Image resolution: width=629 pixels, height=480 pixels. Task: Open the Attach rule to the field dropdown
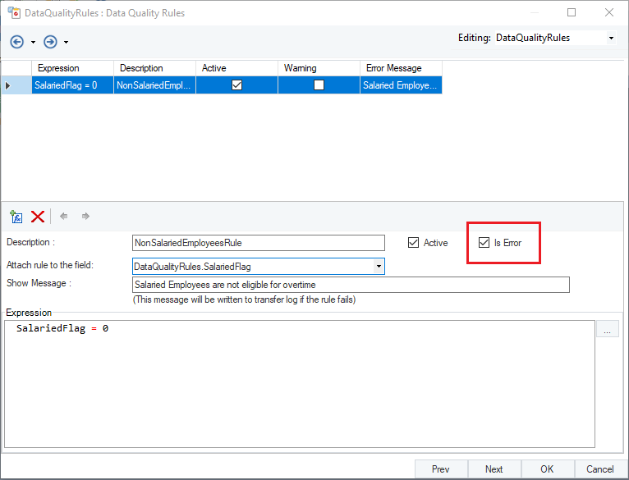378,267
